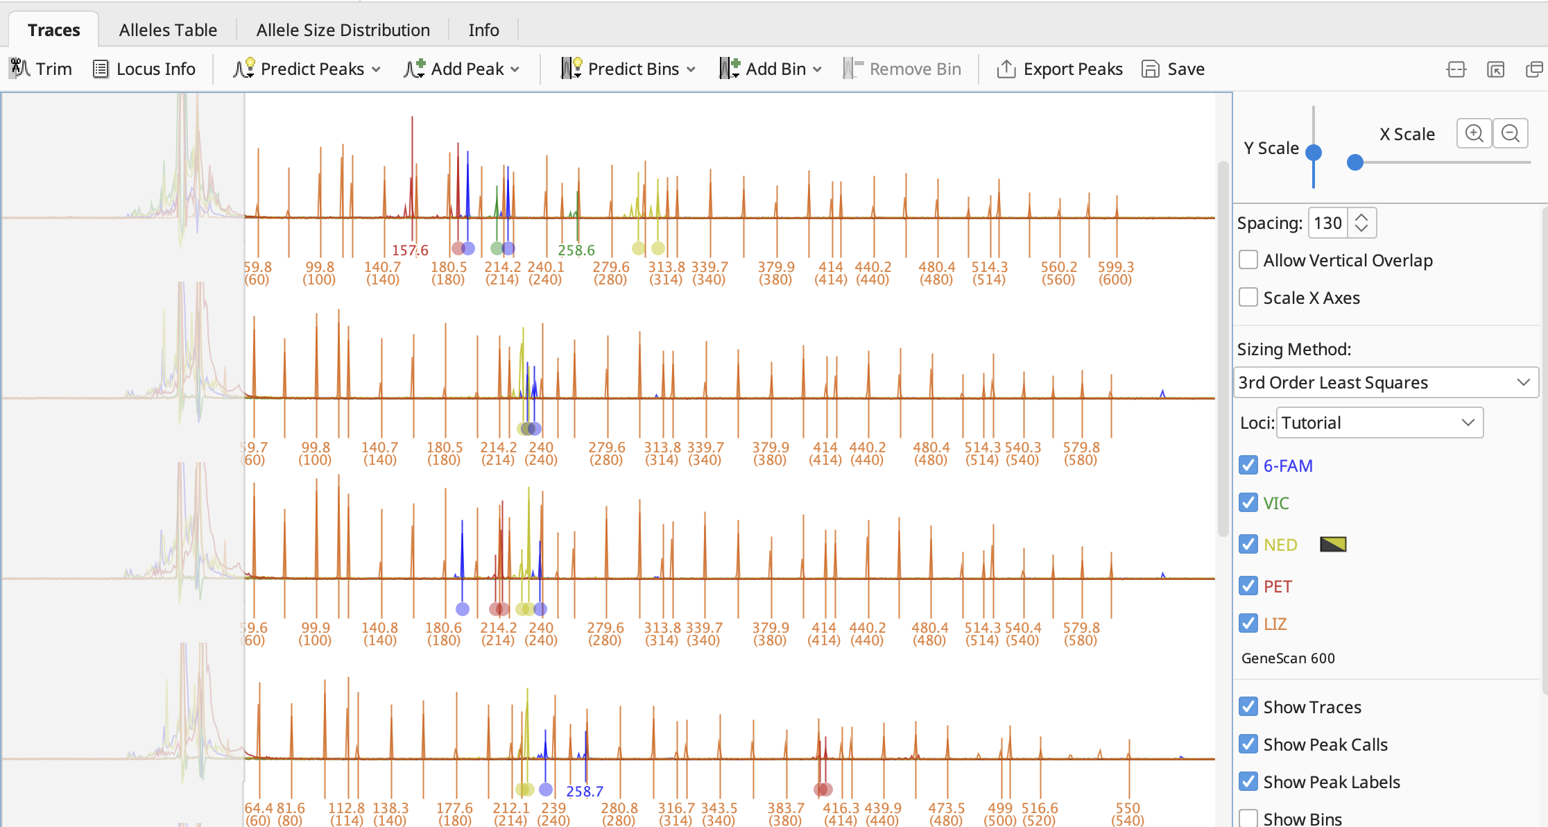Uncheck the 6-FAM dye channel
This screenshot has width=1548, height=827.
pos(1248,466)
